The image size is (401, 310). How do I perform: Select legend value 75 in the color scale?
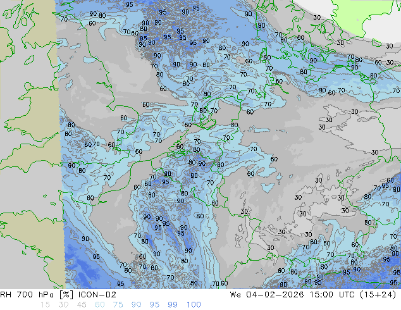[x=118, y=305]
